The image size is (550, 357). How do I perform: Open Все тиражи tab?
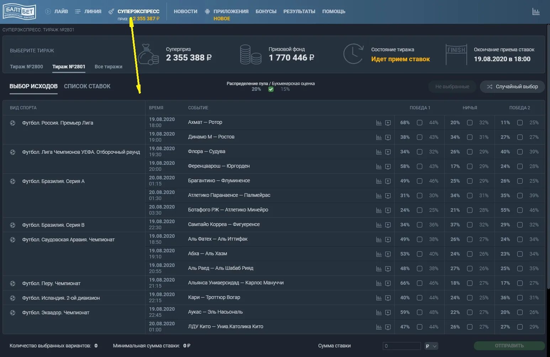[x=109, y=67]
